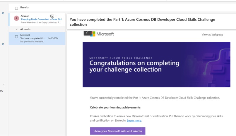The image size is (236, 136).
Task: Click the Learn more link
Action: coord(134,120)
